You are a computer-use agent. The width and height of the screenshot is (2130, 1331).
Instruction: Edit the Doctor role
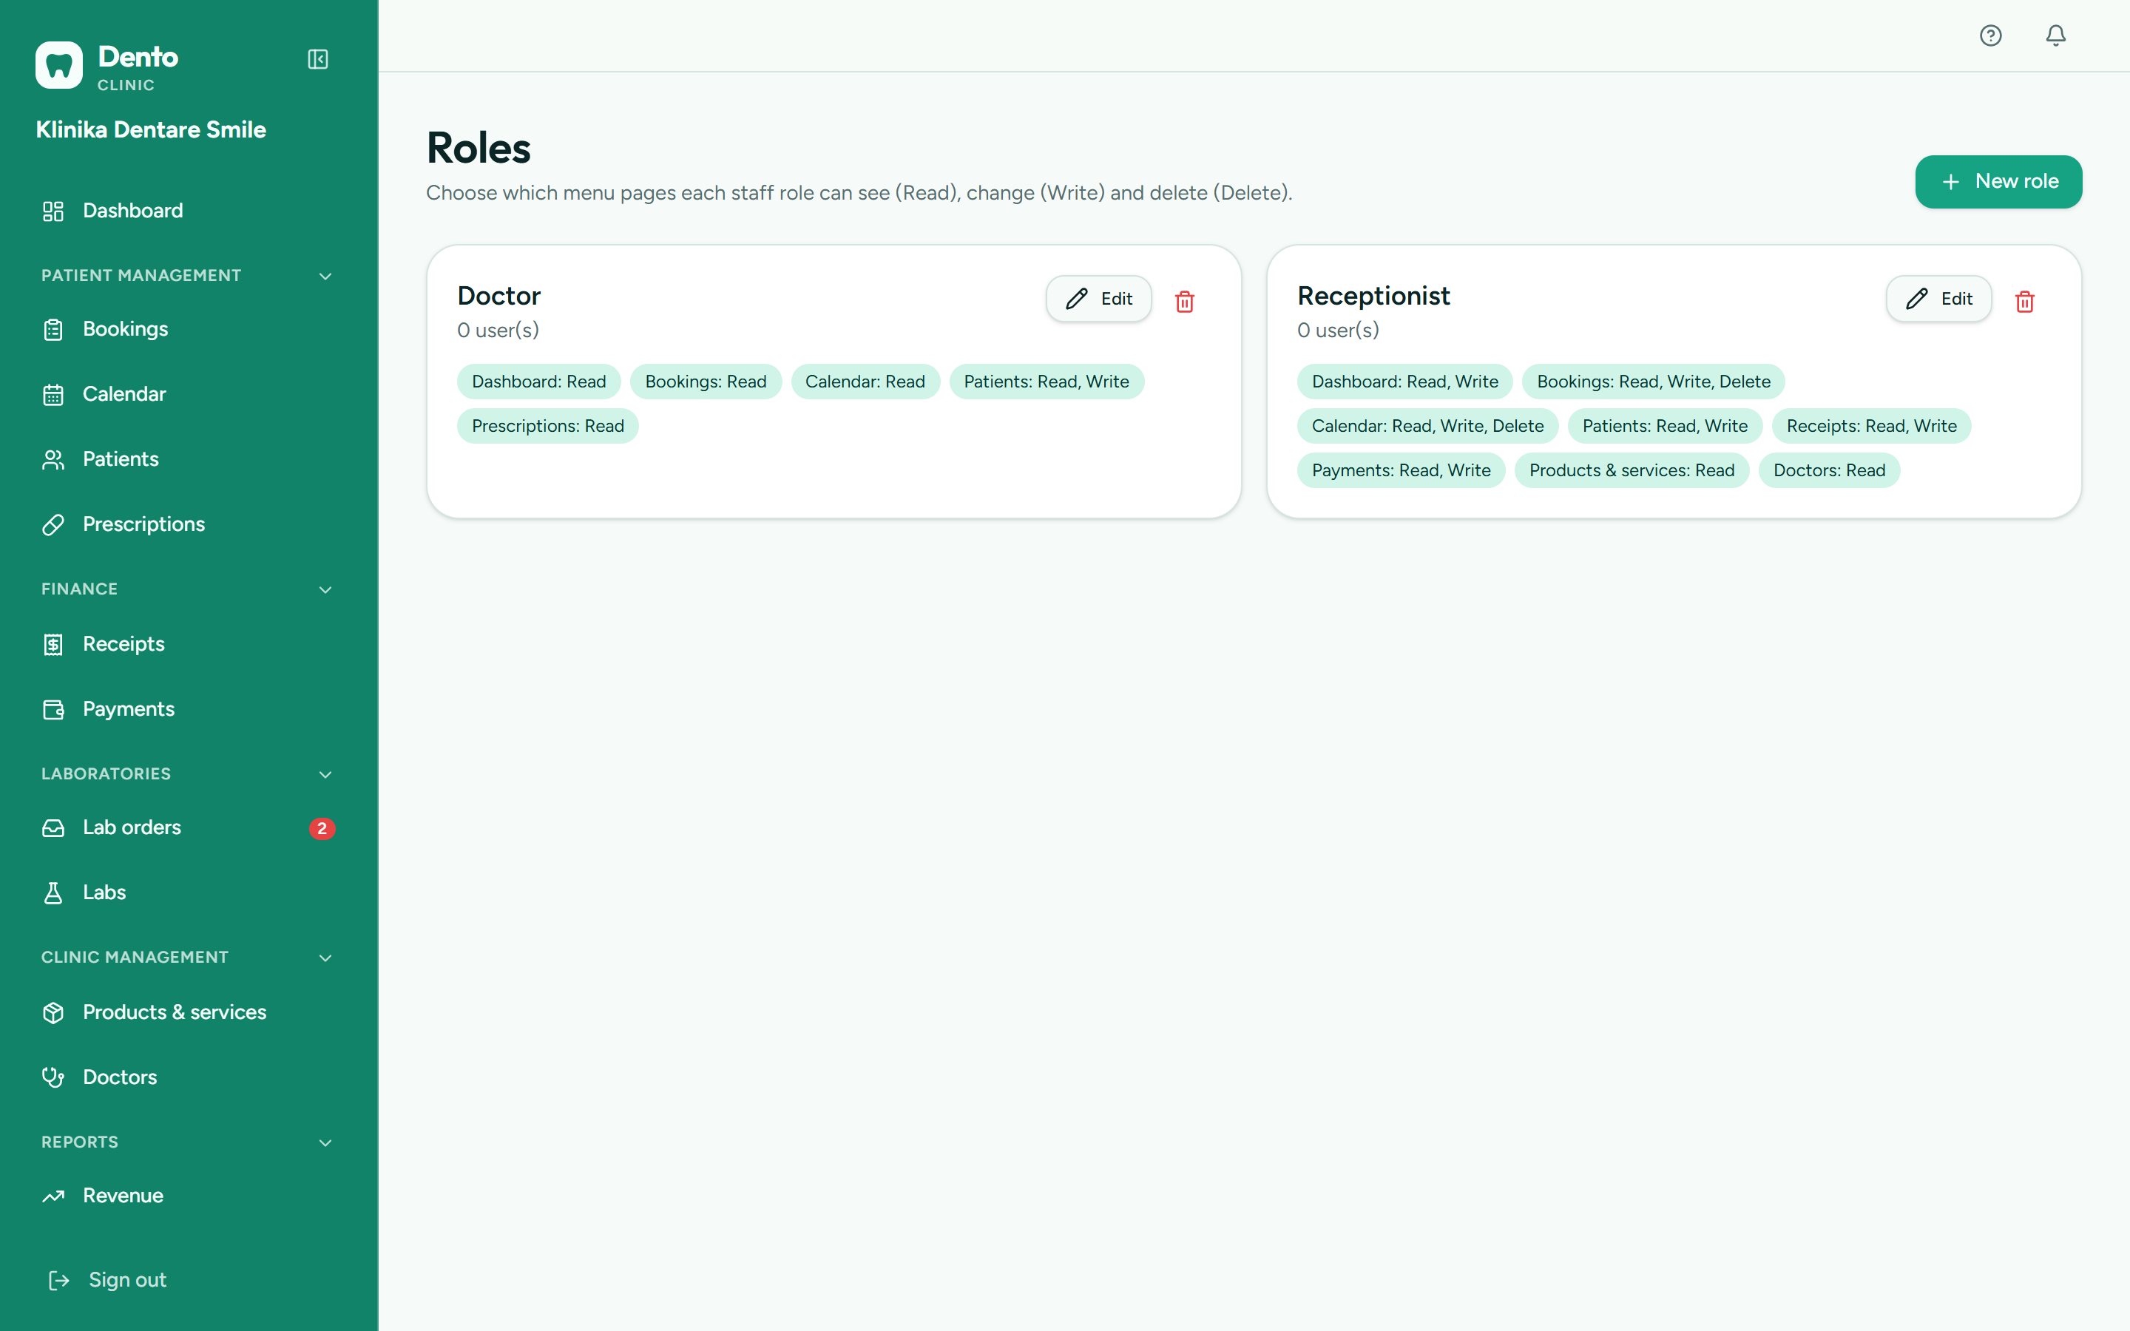click(1098, 299)
